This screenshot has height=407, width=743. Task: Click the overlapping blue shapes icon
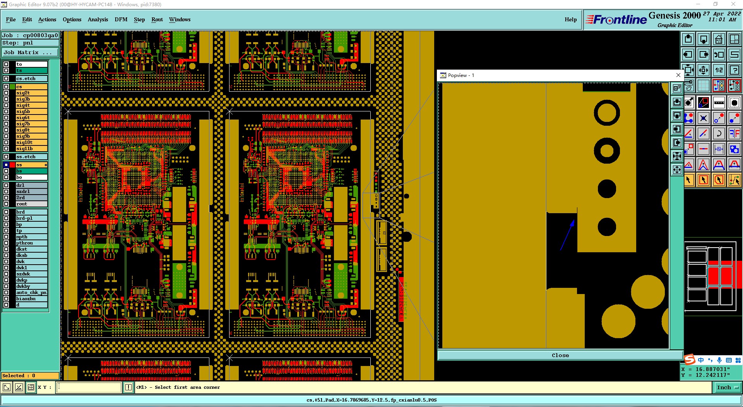[x=734, y=149]
